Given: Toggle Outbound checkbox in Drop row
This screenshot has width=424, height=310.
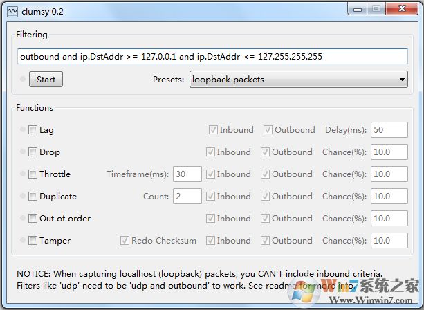Looking at the screenshot, I should (265, 152).
